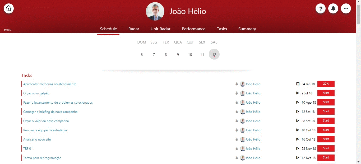Select day 8 under TER
Image resolution: width=361 pixels, height=164 pixels.
point(166,55)
